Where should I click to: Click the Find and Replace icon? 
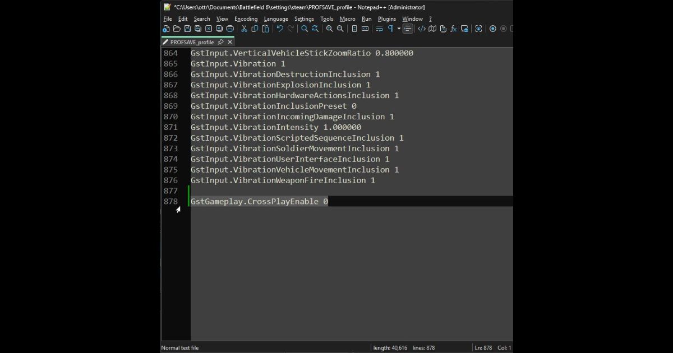315,29
